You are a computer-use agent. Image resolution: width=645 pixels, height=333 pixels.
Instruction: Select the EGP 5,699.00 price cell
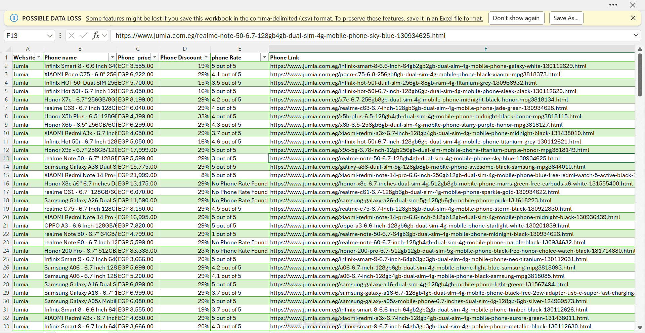point(138,267)
